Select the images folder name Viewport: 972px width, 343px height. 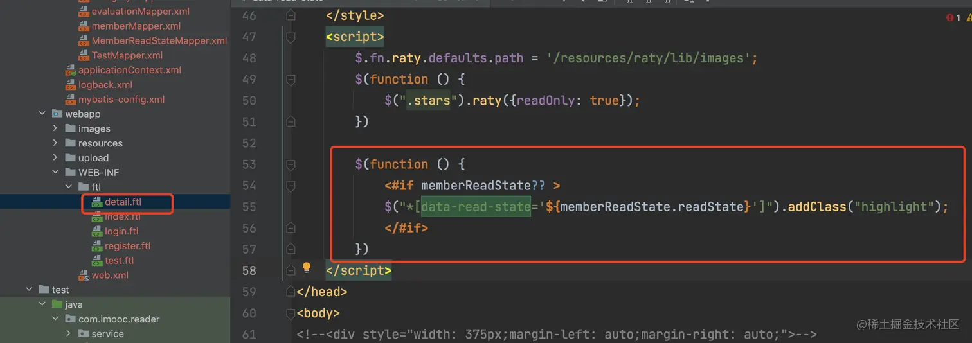click(94, 128)
